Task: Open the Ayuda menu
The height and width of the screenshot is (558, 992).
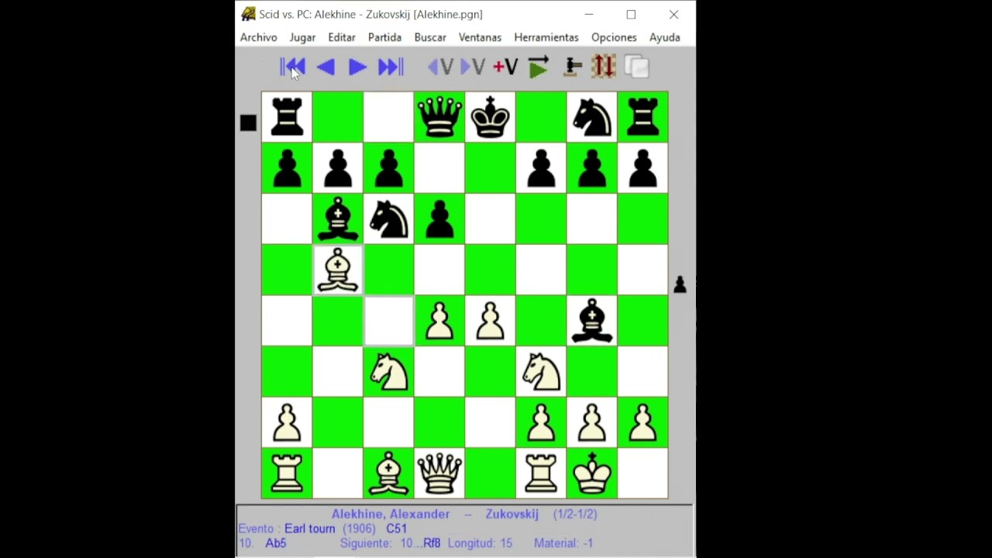Action: [x=664, y=37]
